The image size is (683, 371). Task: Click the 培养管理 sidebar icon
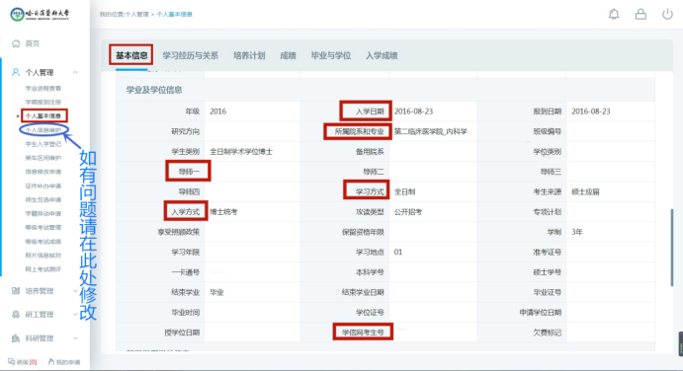pos(16,290)
